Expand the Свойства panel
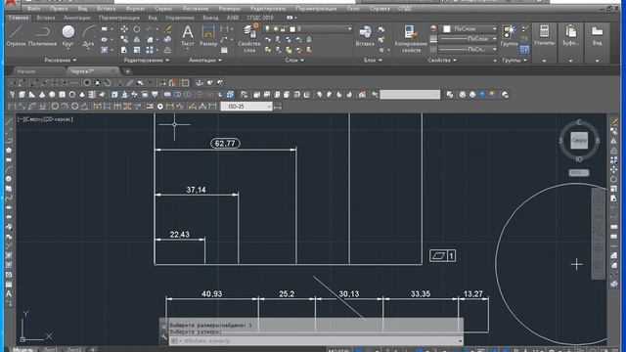The height and width of the screenshot is (352, 626). [442, 60]
